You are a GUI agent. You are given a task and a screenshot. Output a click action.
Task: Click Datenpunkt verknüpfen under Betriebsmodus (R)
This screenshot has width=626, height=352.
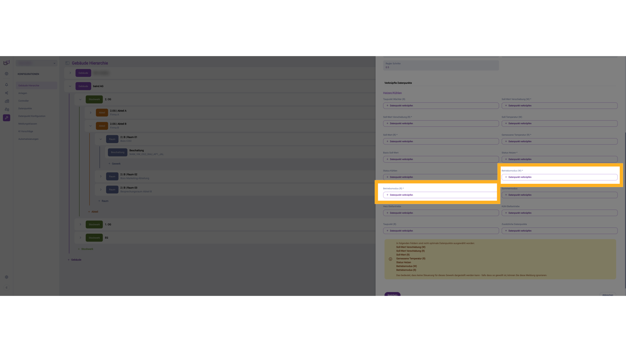[440, 195]
